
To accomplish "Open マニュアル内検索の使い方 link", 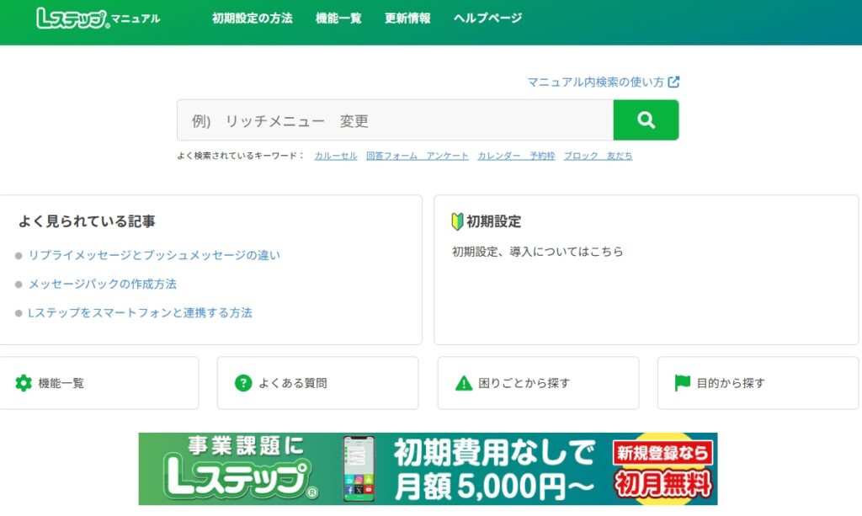I will [x=595, y=82].
